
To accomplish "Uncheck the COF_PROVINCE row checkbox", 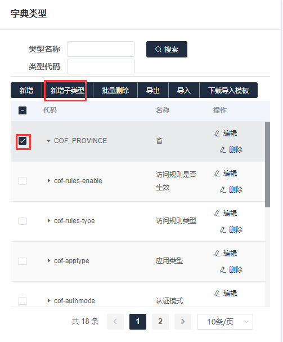I will point(23,141).
